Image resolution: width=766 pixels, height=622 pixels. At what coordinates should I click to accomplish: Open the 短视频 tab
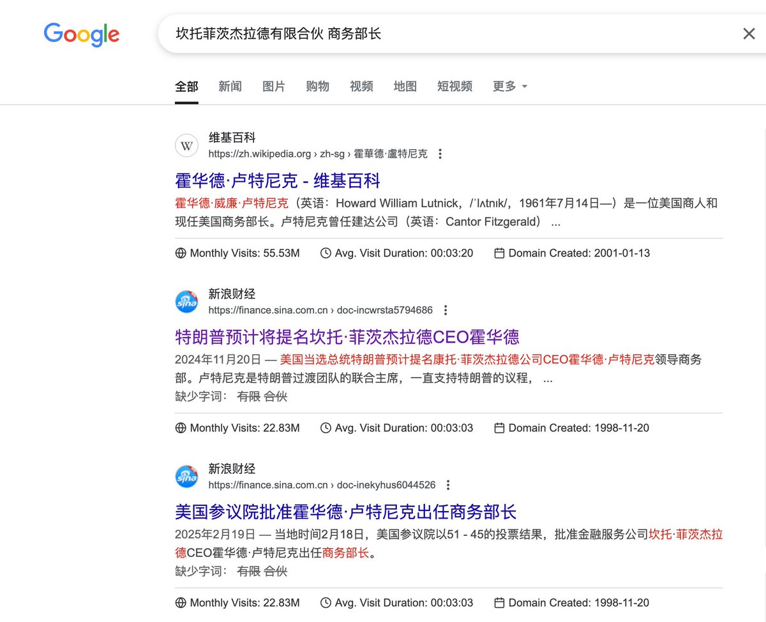454,86
